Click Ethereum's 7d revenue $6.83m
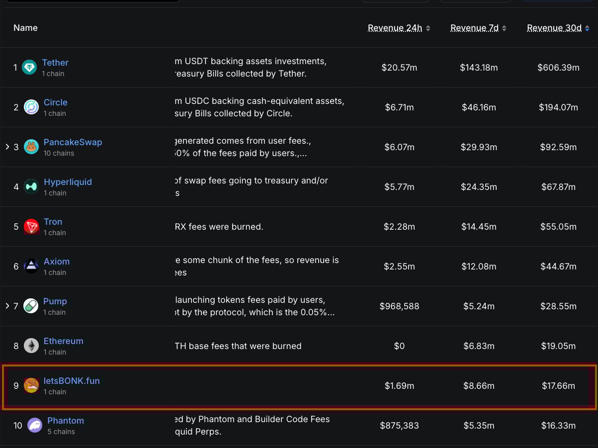The height and width of the screenshot is (448, 598). [479, 346]
